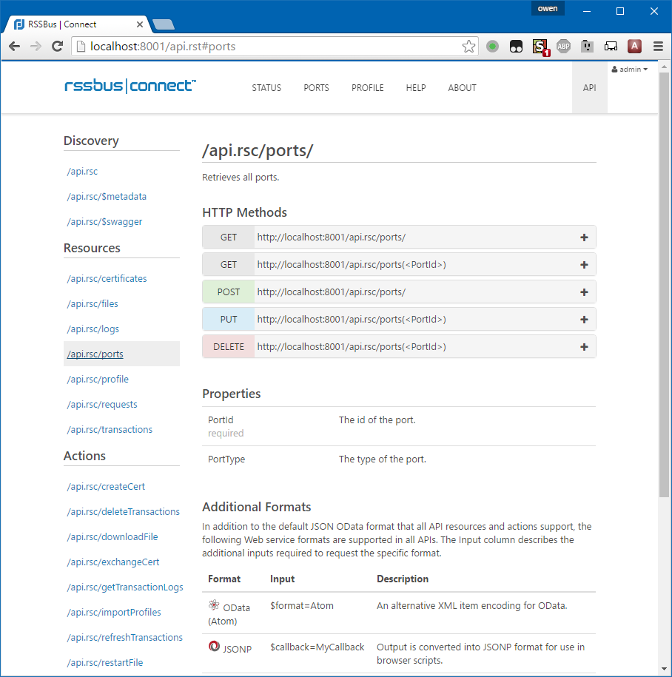Click the red A extension icon

(634, 46)
